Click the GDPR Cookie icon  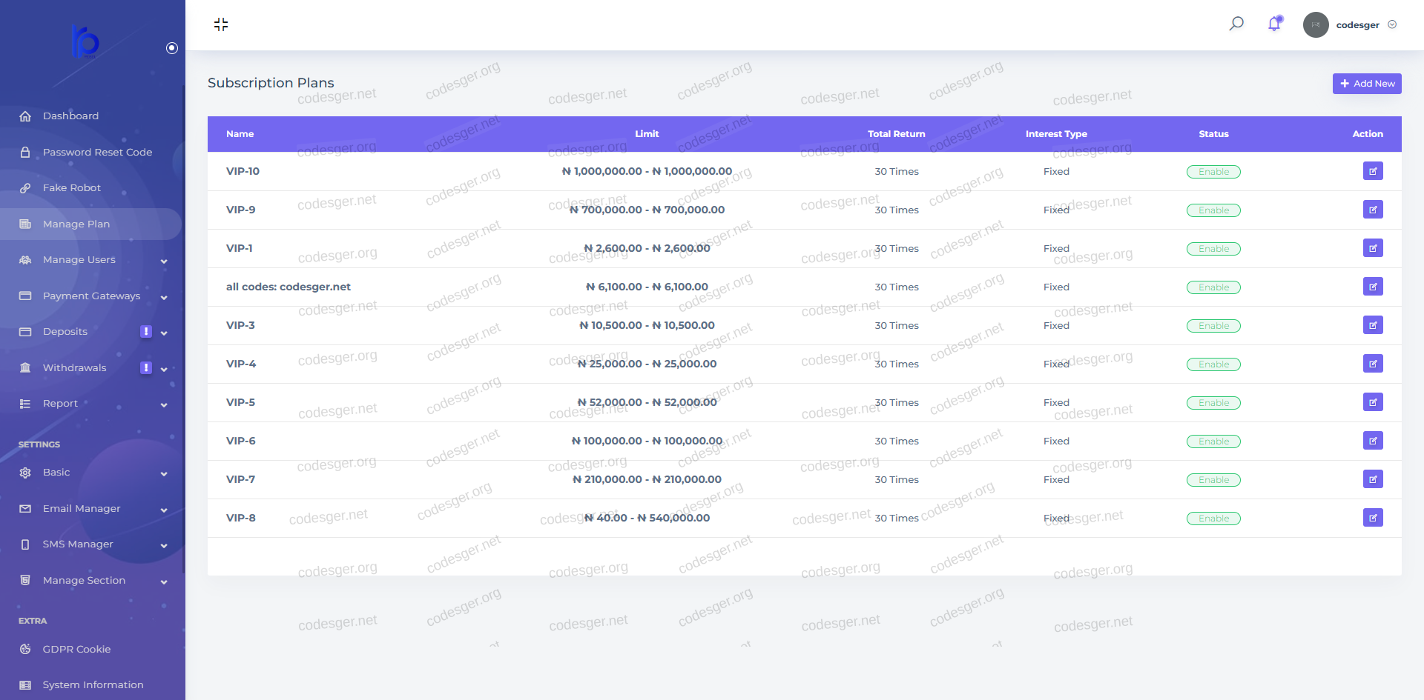pos(25,650)
